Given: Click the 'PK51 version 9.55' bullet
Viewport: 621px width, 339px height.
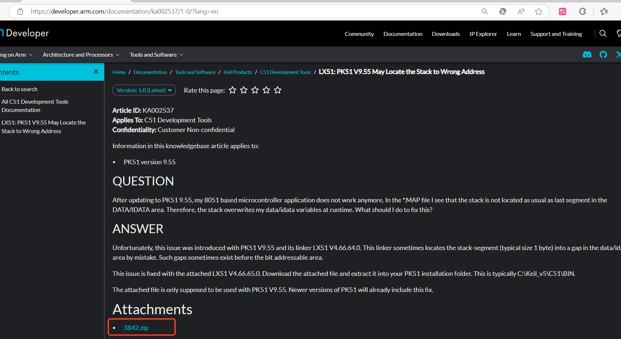Looking at the screenshot, I should (x=150, y=162).
